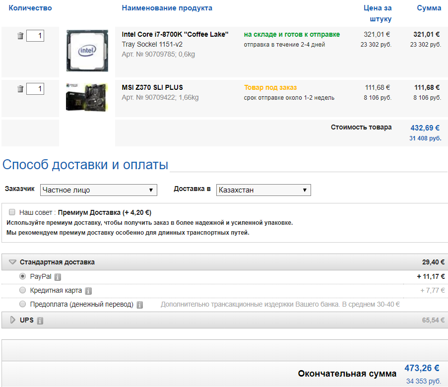This screenshot has width=448, height=387.
Task: Click Арт. № 90709422; 1,66kg text
Action: pyautogui.click(x=160, y=97)
